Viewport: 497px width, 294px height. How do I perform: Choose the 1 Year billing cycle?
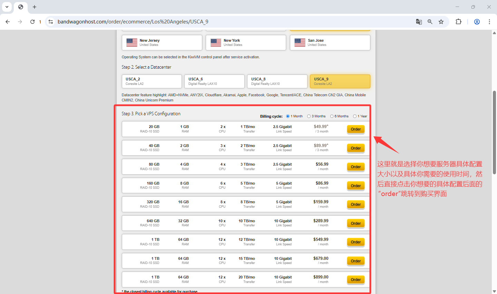coord(355,116)
